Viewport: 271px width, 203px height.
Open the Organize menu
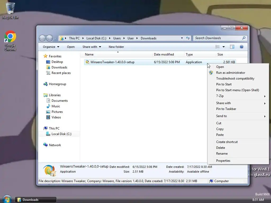pyautogui.click(x=51, y=47)
